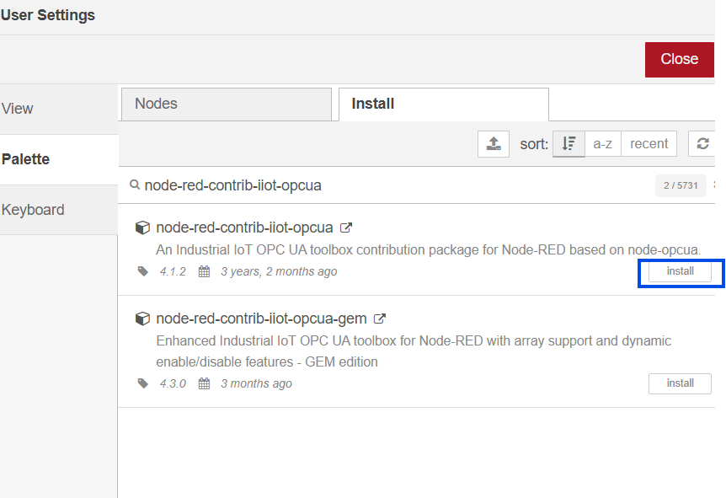This screenshot has height=498, width=726.
Task: Click the '3 months ago' date text
Action: pyautogui.click(x=256, y=383)
